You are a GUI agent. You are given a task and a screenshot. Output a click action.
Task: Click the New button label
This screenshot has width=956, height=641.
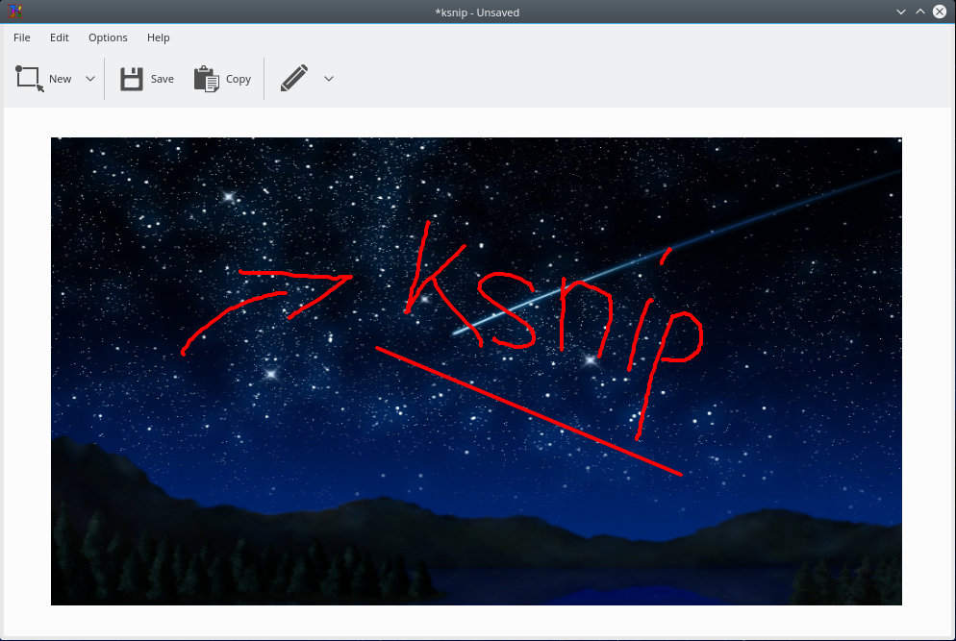pos(60,79)
